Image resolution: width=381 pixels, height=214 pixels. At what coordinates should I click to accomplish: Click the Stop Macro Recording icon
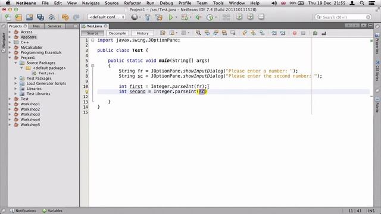pos(303,33)
